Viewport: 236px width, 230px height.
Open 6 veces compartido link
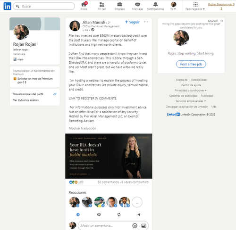pyautogui.click(x=135, y=182)
